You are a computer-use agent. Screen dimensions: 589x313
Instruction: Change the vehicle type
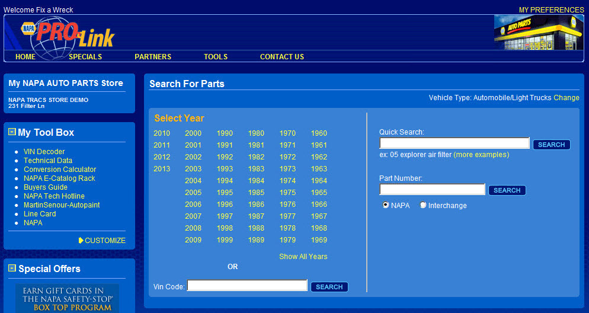tap(566, 98)
